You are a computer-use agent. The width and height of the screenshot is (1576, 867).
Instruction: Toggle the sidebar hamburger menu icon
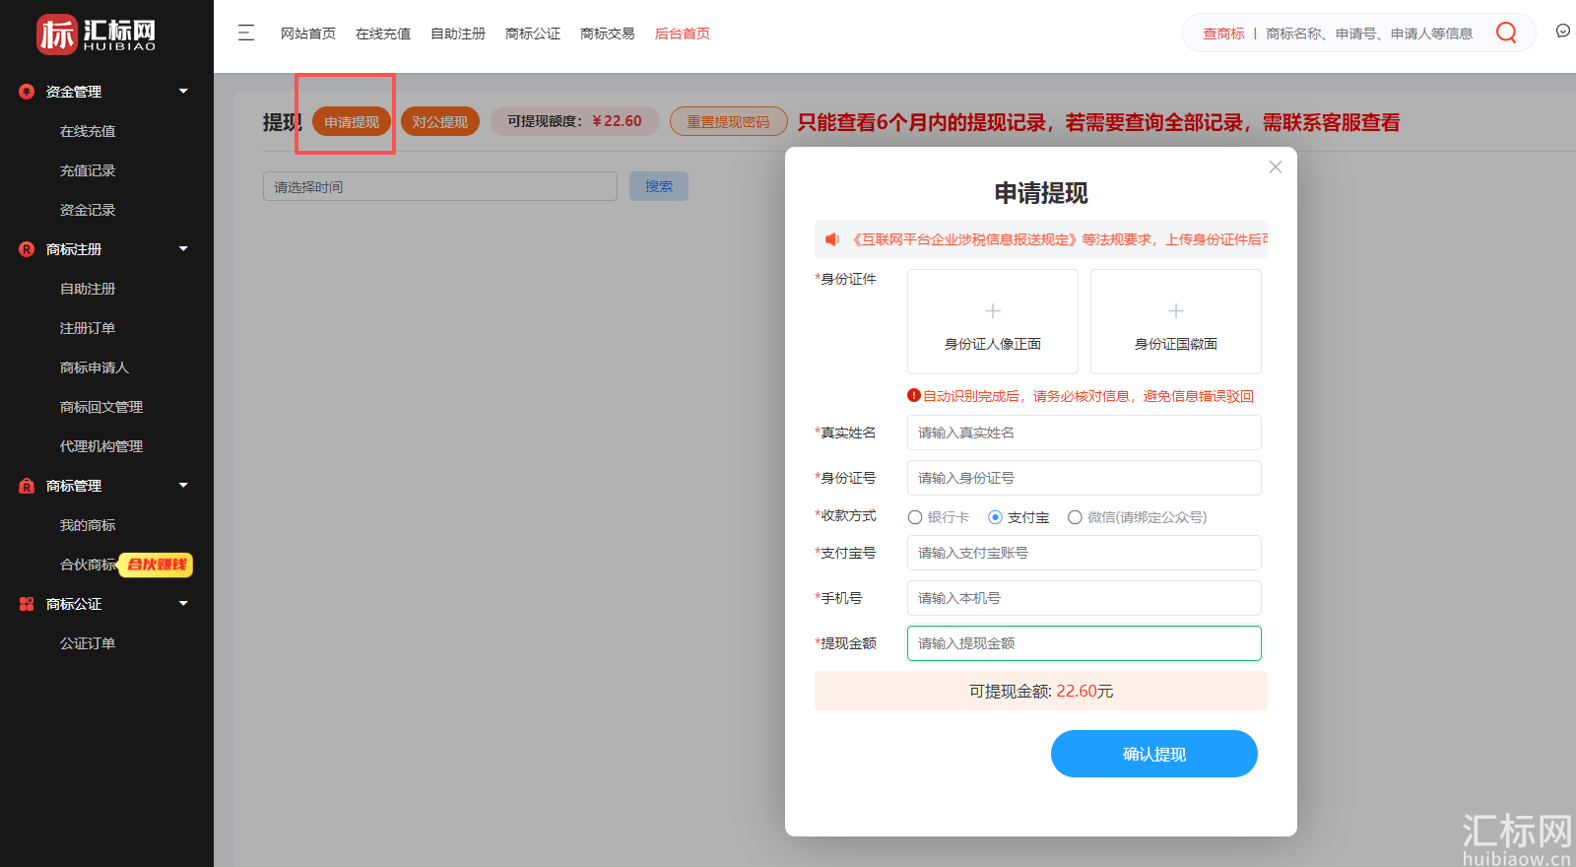coord(246,33)
